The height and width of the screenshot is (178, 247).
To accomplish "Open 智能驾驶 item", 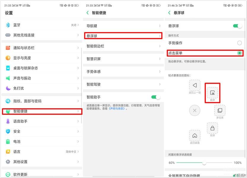I will pyautogui.click(x=123, y=84).
